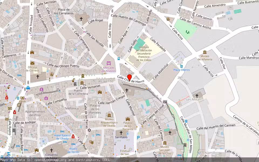Viewport: 259px width, 162px height.
Task: Click the bus stop icon near Calle Gallo
Action: (x=119, y=59)
